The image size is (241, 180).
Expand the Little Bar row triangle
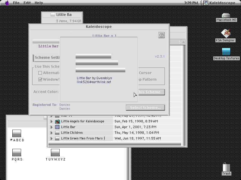point(52,127)
